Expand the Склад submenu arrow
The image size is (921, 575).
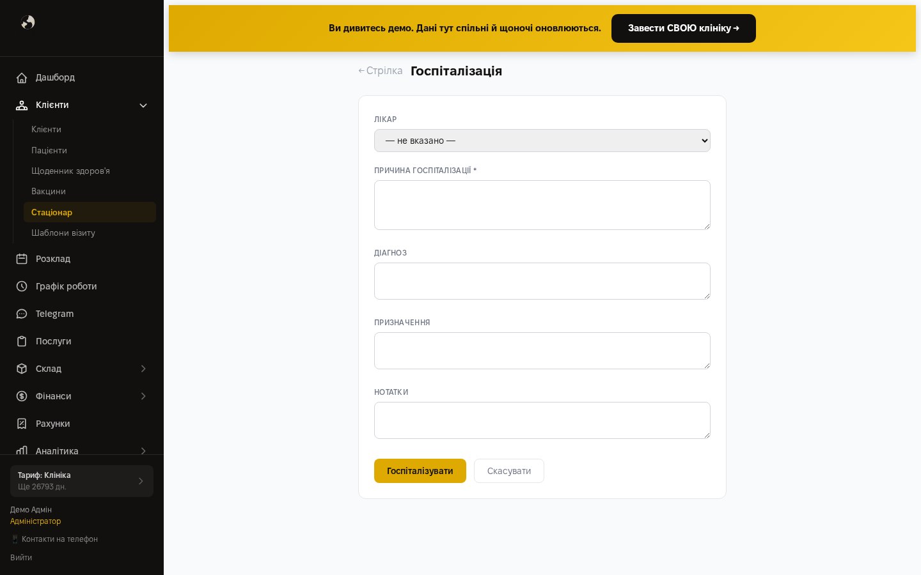143,369
